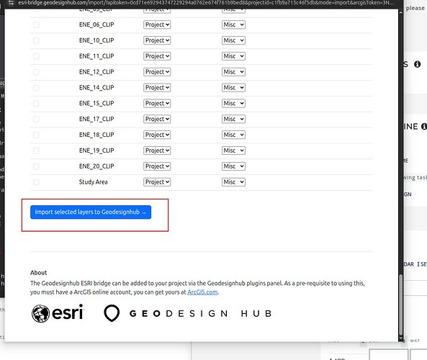Viewport: 427px width, 360px height.
Task: Click the info icon next to S heading
Action: (417, 64)
